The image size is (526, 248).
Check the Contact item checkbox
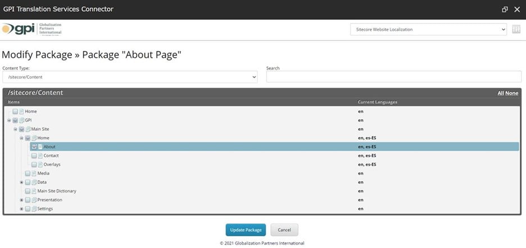click(x=34, y=155)
